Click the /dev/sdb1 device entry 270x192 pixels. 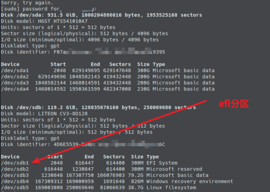(x=15, y=163)
